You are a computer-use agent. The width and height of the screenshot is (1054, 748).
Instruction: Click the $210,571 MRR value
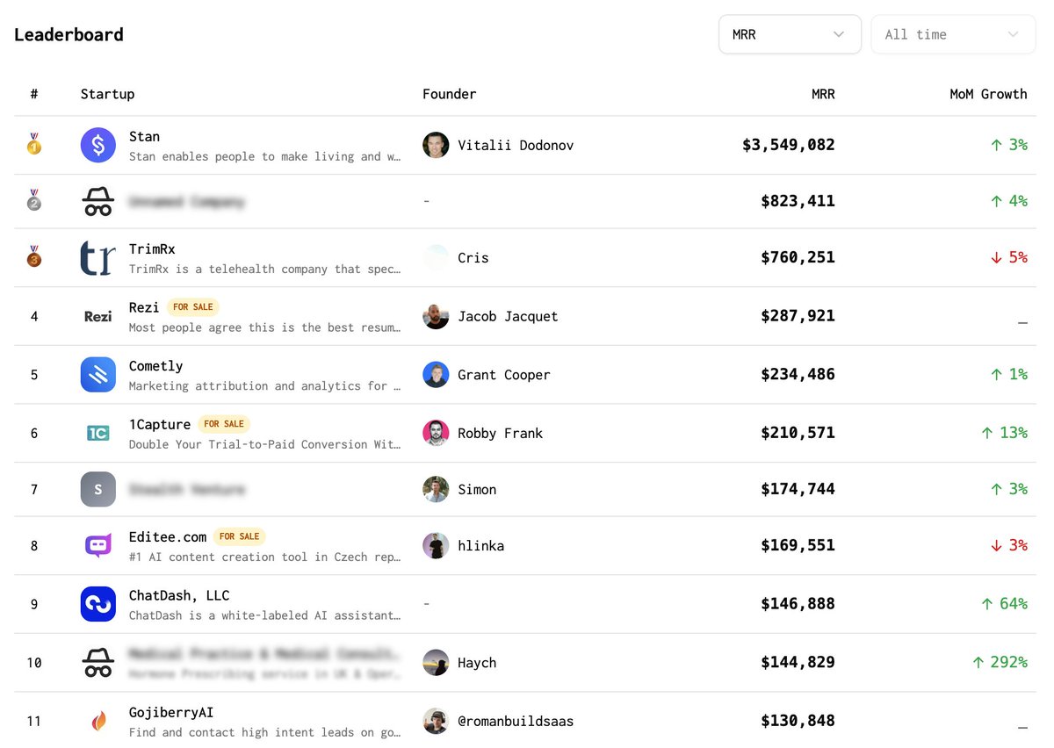pos(798,433)
